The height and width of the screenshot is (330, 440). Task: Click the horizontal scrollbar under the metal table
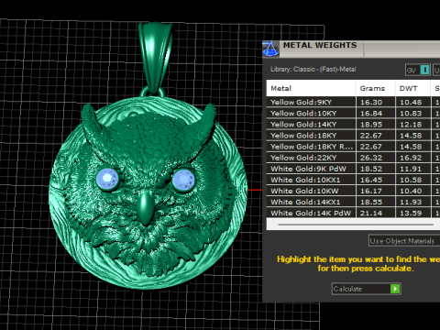tap(356, 225)
